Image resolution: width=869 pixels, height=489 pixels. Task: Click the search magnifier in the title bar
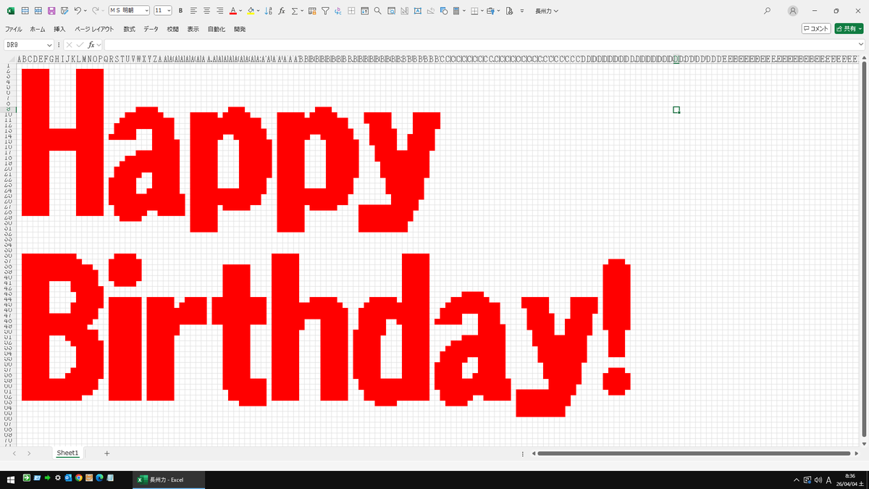click(768, 11)
